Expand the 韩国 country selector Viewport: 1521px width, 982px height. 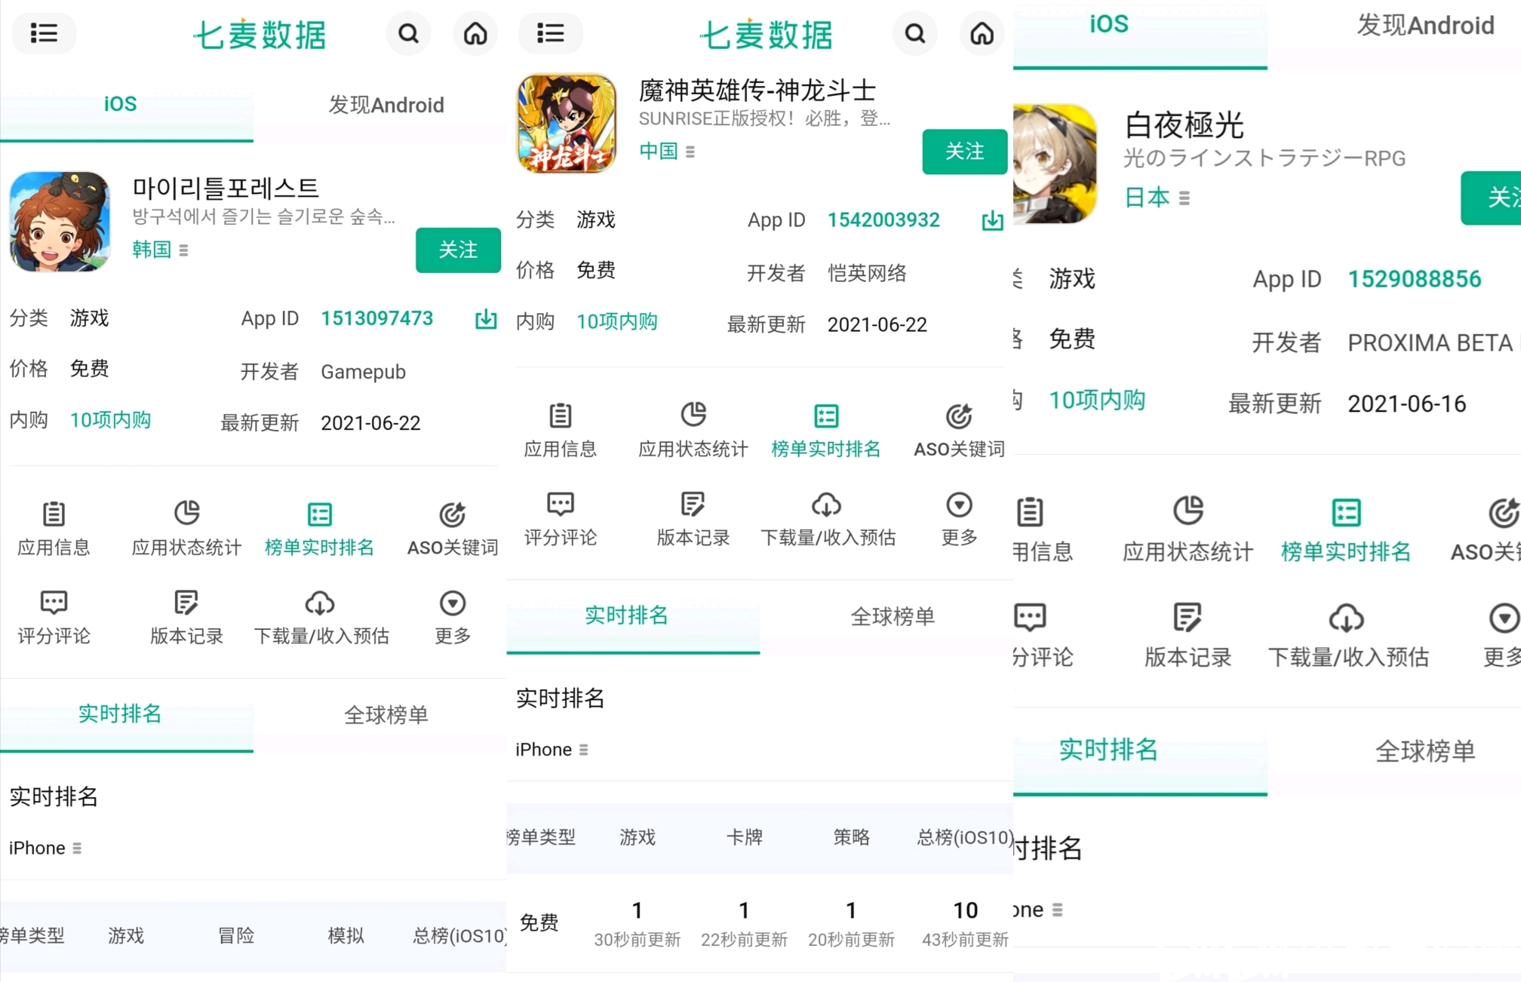(160, 250)
